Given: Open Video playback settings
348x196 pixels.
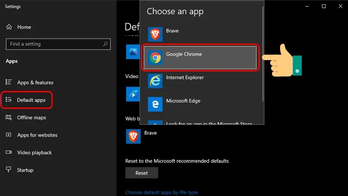Looking at the screenshot, I should tap(34, 152).
